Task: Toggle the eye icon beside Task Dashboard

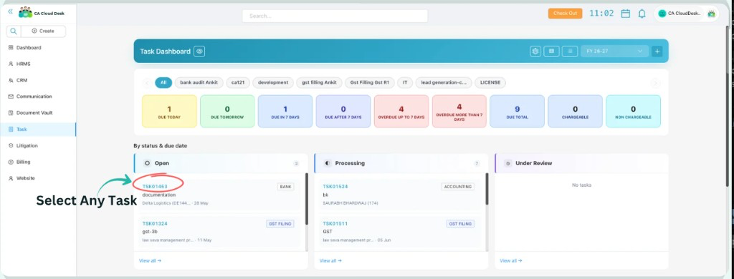Action: [x=199, y=52]
